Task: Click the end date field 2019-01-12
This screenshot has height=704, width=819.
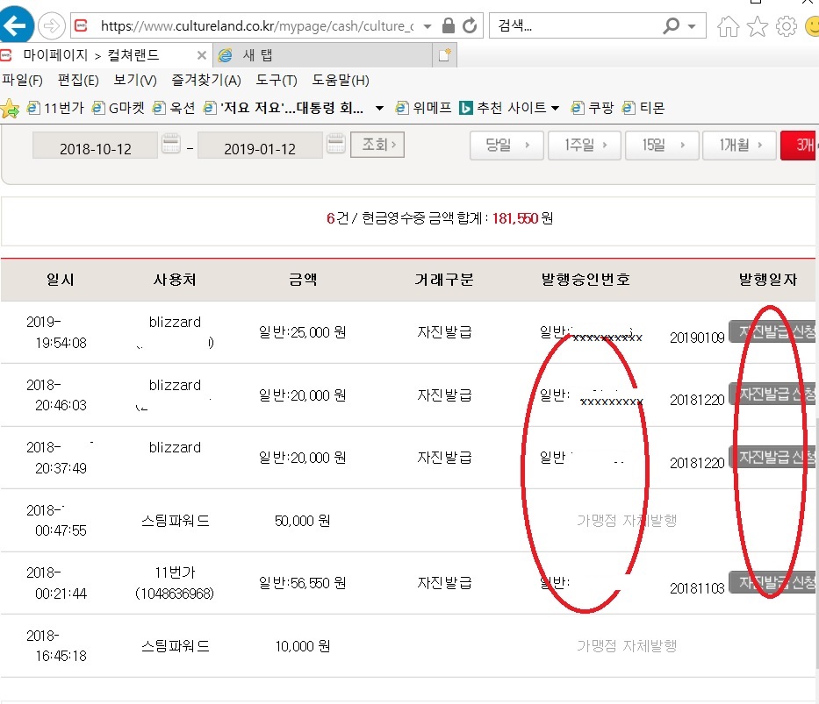Action: (x=260, y=146)
